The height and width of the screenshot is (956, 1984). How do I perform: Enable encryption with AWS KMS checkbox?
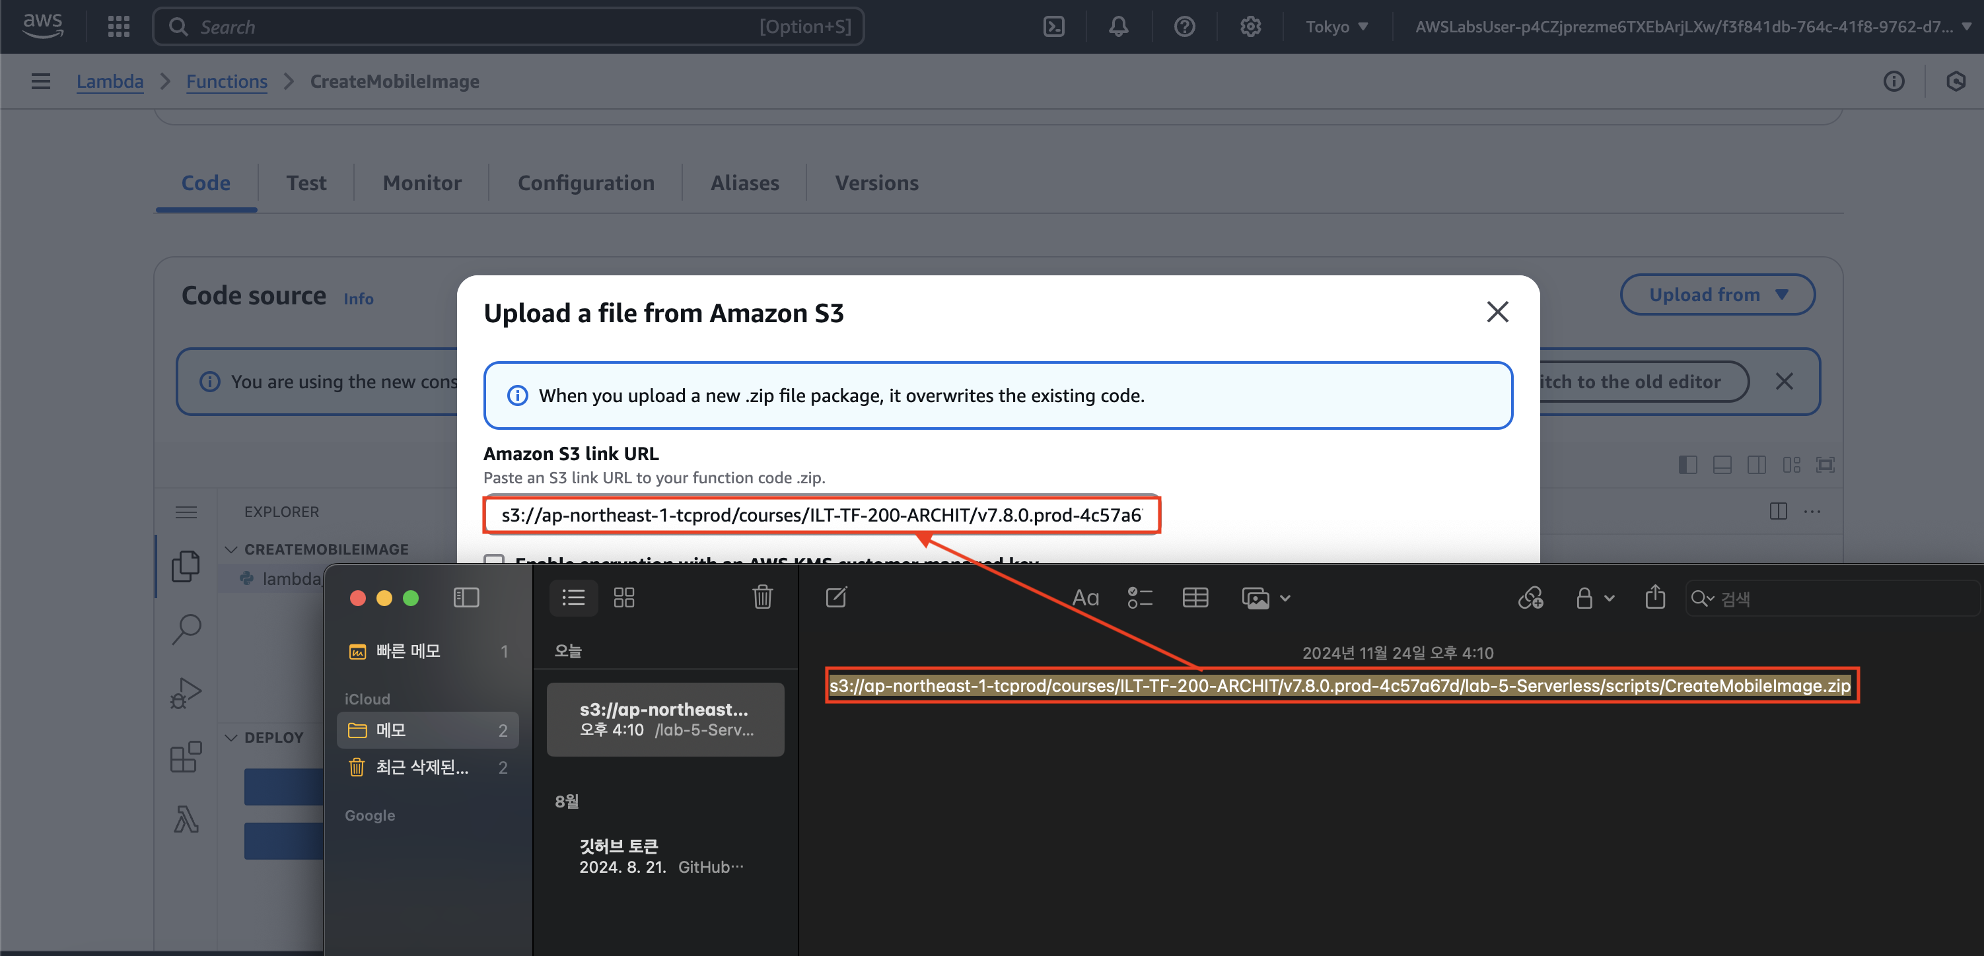[x=495, y=560]
